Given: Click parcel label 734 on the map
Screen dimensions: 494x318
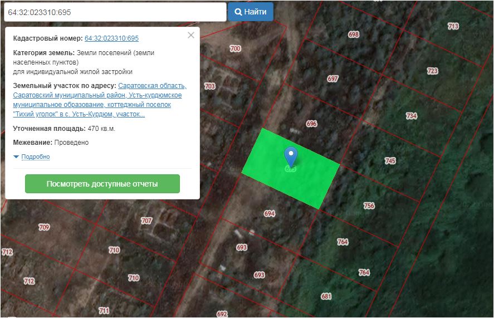Looking at the screenshot, I should click(411, 116).
